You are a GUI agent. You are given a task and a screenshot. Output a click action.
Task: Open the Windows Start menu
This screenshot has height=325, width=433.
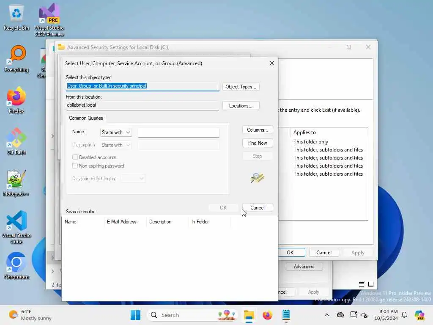(x=135, y=315)
